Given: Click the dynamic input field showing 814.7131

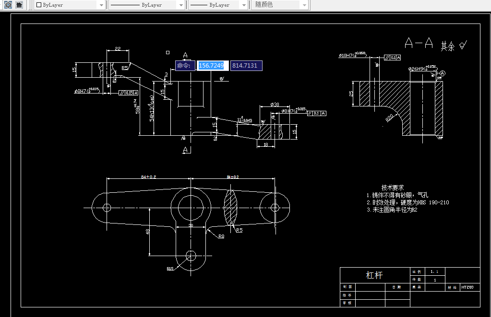Looking at the screenshot, I should (246, 65).
